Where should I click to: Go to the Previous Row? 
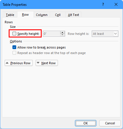[x=19, y=63]
